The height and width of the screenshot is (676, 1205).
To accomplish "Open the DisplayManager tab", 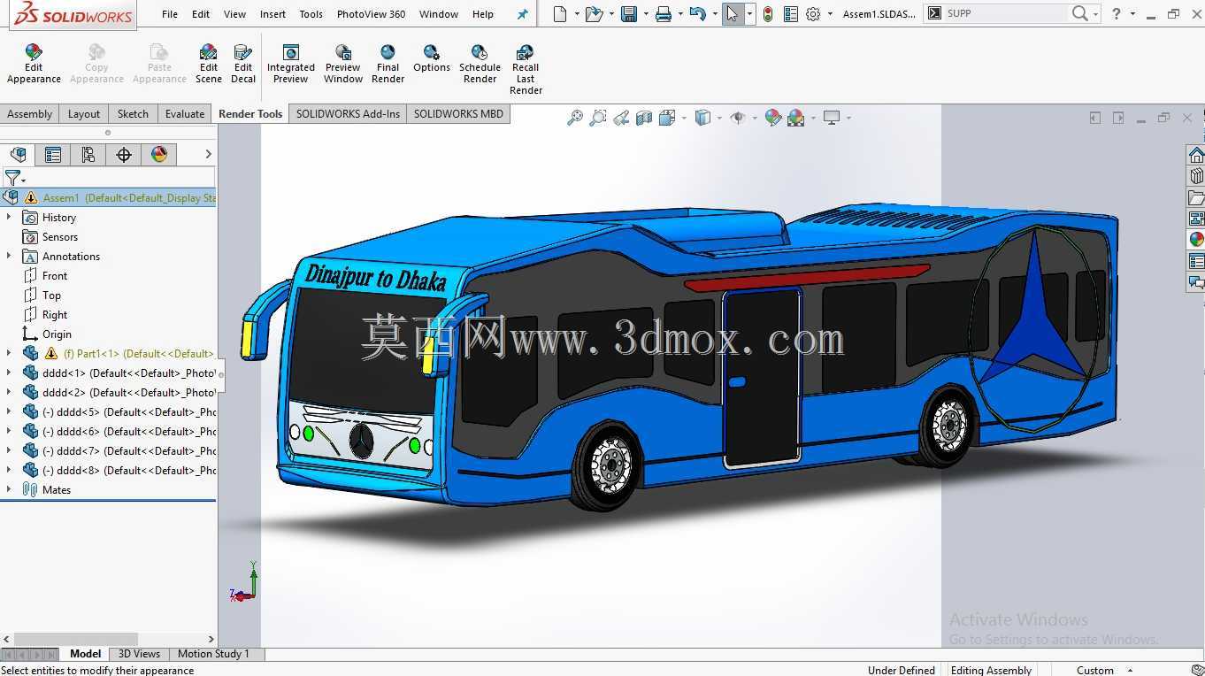I will (159, 155).
